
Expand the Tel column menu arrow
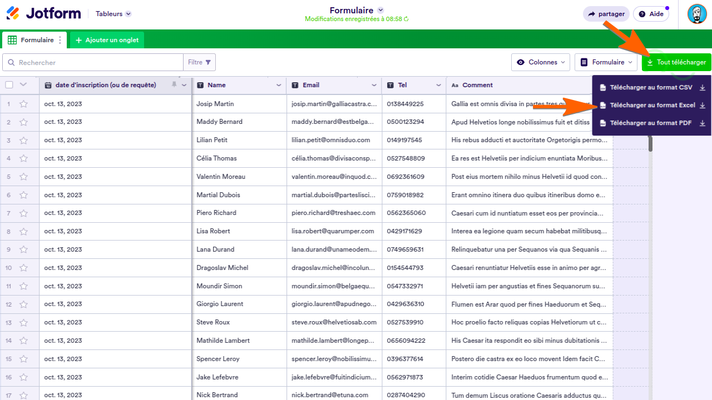tap(438, 85)
